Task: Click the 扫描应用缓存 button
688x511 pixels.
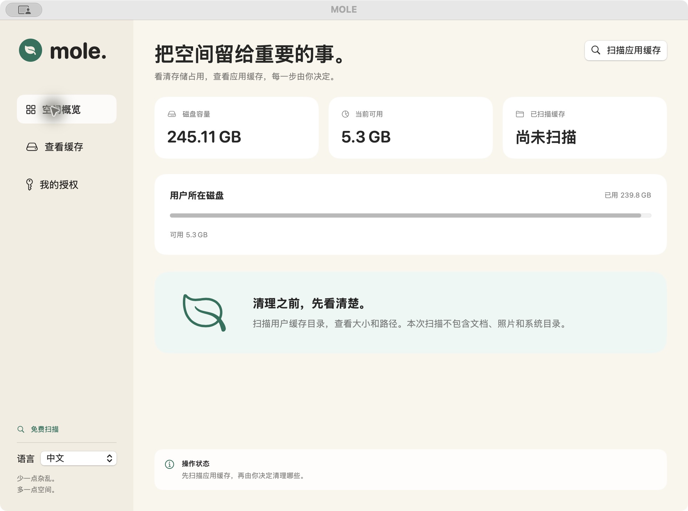Action: (x=626, y=51)
